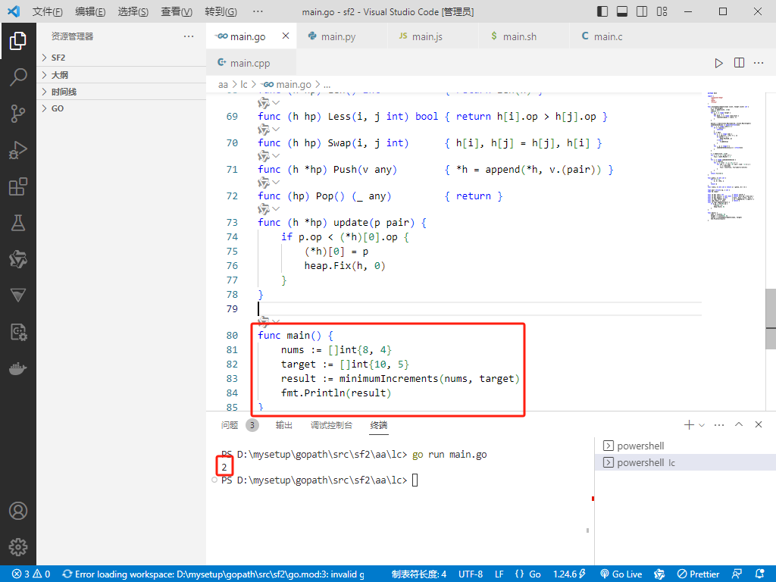Expand the code lens chevron above line 69

pyautogui.click(x=276, y=103)
